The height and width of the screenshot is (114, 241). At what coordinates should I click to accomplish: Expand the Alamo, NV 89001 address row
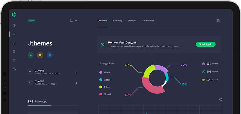tap(53, 83)
